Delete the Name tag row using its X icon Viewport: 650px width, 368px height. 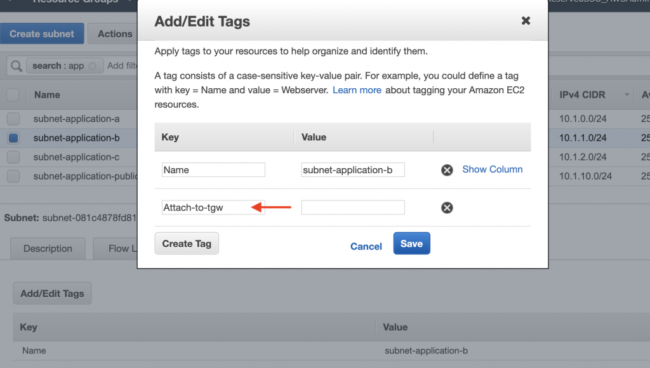(x=447, y=169)
